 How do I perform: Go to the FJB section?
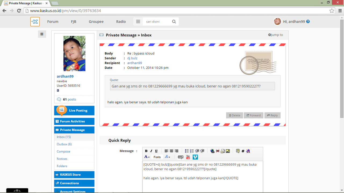click(73, 22)
